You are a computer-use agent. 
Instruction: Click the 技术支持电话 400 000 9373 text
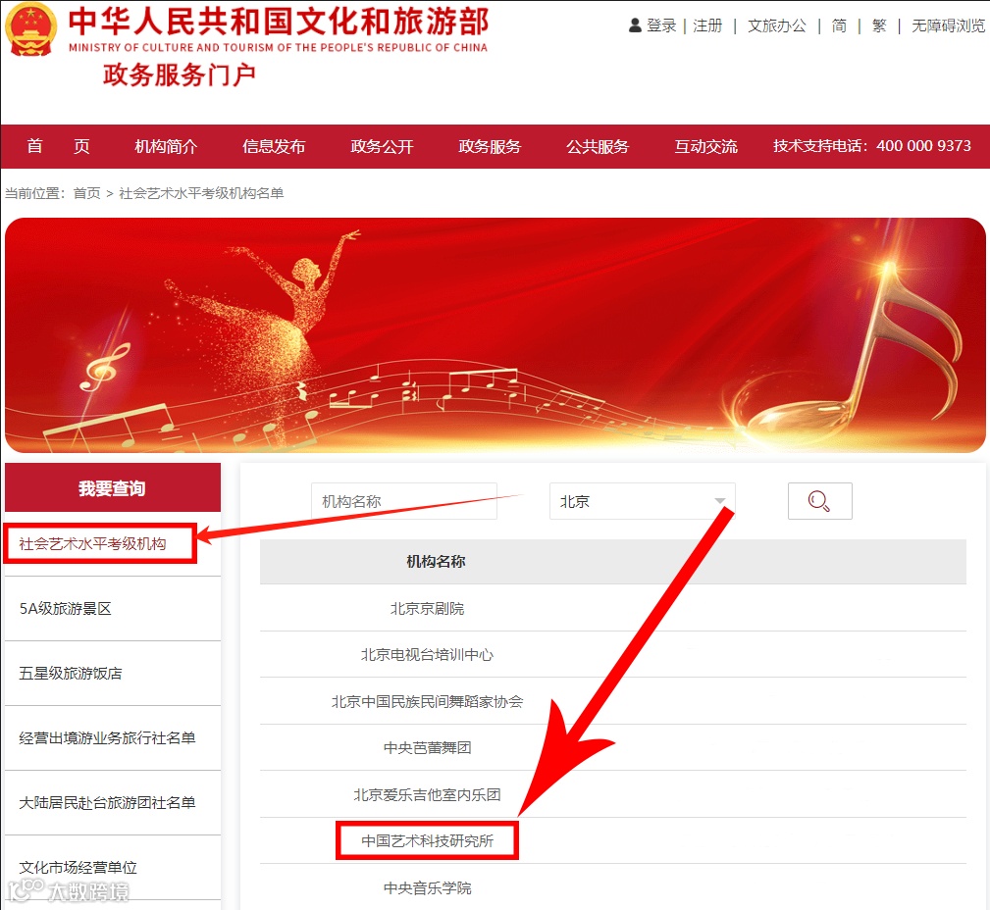point(872,146)
